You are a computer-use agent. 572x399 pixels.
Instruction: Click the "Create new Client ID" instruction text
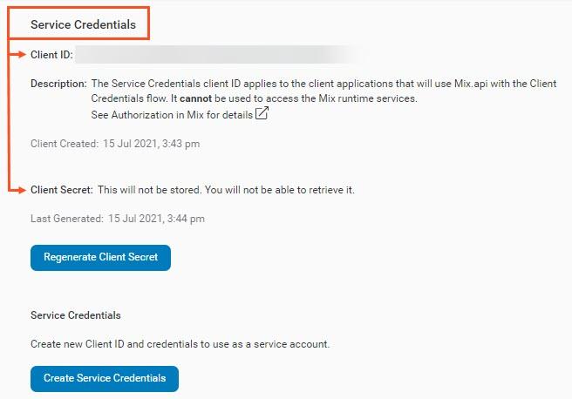[180, 344]
